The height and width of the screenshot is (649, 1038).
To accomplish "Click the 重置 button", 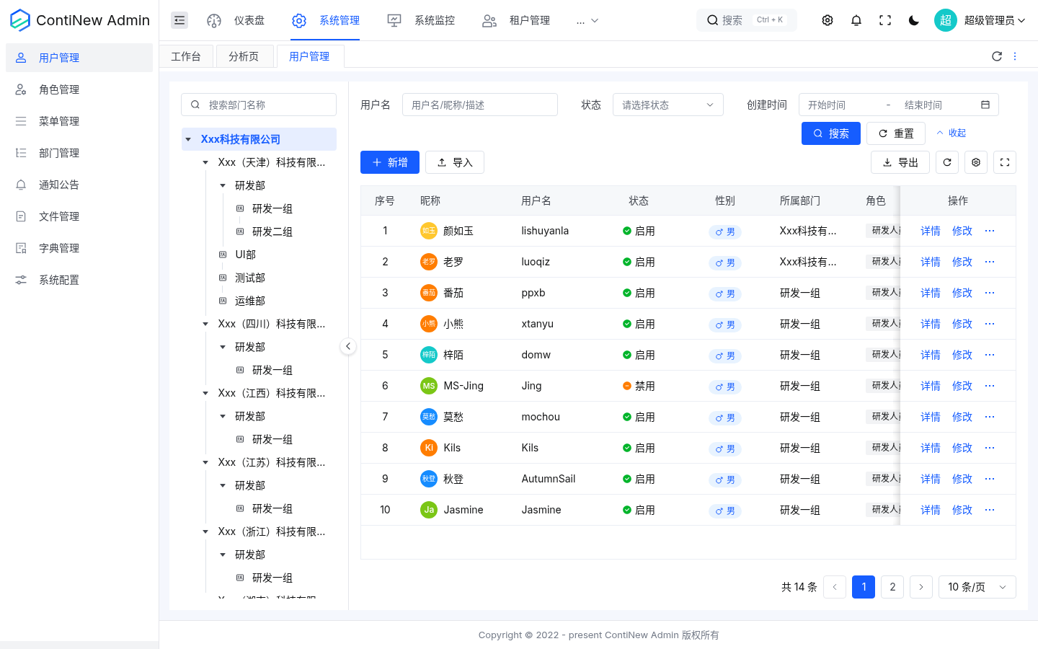I will click(896, 133).
